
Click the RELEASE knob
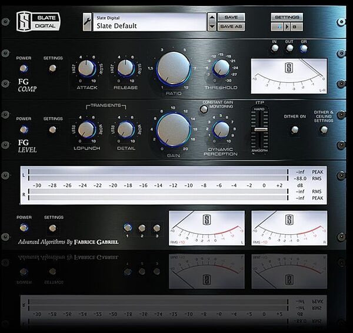126,68
